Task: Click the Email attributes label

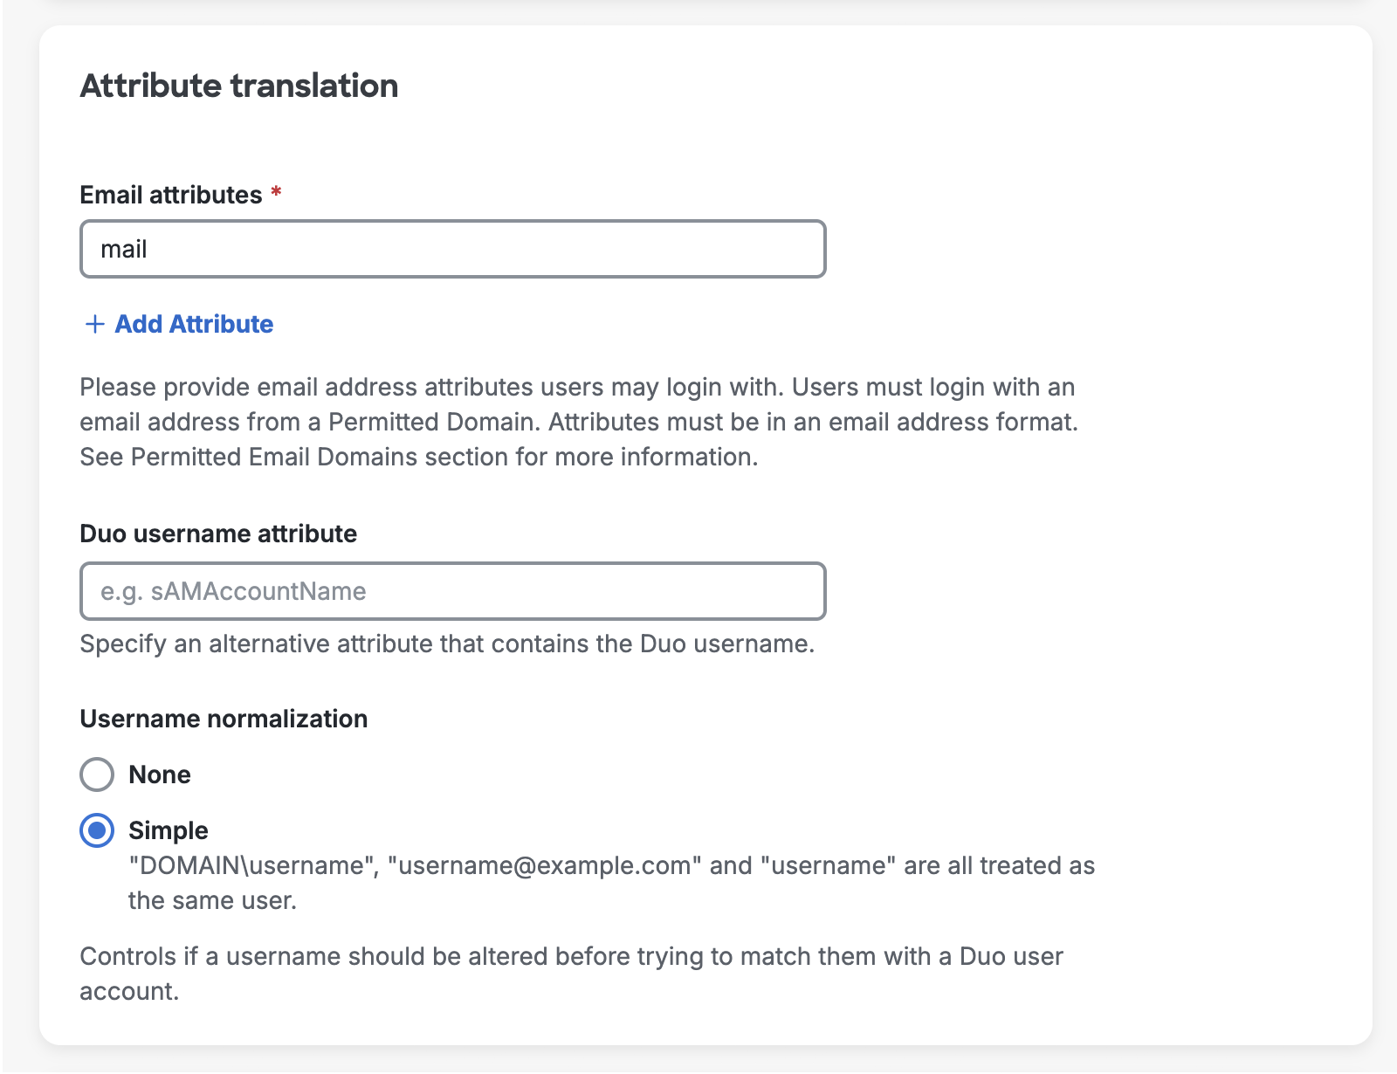Action: point(170,194)
